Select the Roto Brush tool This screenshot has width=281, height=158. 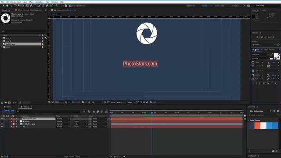tap(52, 6)
